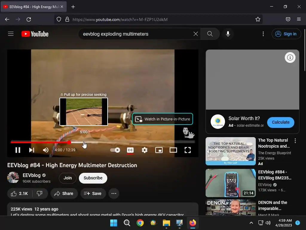Open Firefox application menu

click(299, 19)
